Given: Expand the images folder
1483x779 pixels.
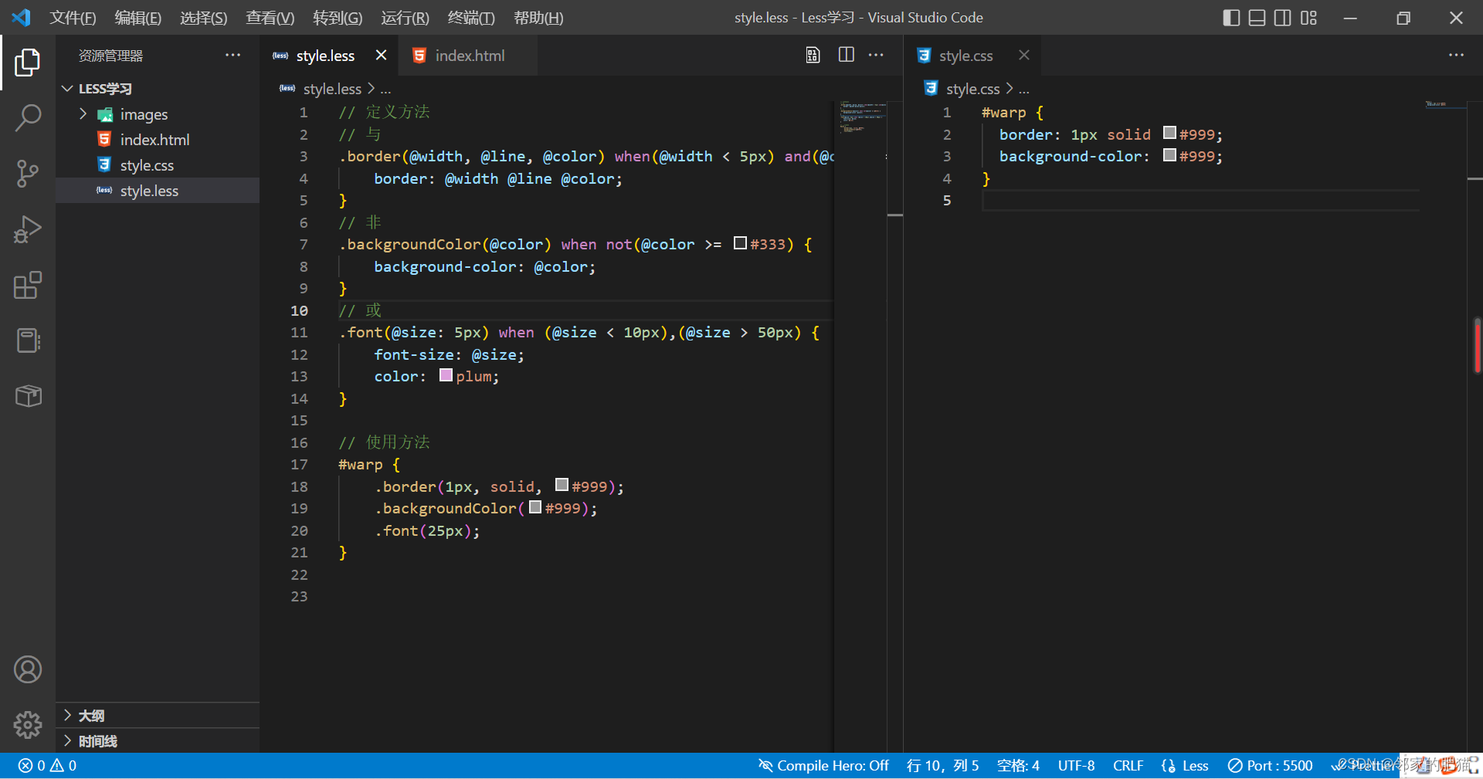Looking at the screenshot, I should tap(158, 114).
